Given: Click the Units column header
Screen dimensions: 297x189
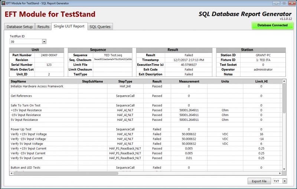Looking at the screenshot, I should [x=225, y=82].
